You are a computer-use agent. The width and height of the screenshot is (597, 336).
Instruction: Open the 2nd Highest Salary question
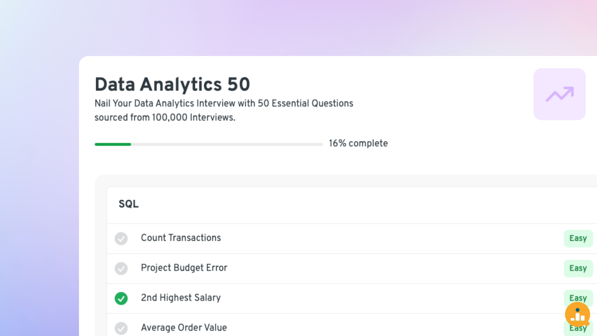click(x=181, y=298)
